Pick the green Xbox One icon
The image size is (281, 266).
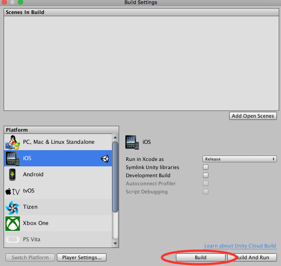click(13, 223)
